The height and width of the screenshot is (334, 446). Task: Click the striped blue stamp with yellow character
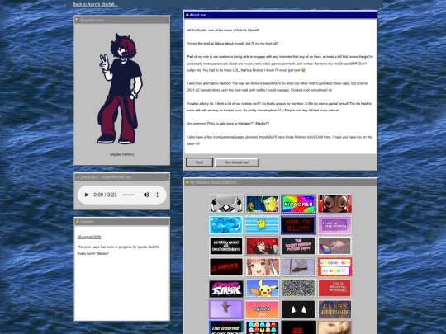coord(263,225)
